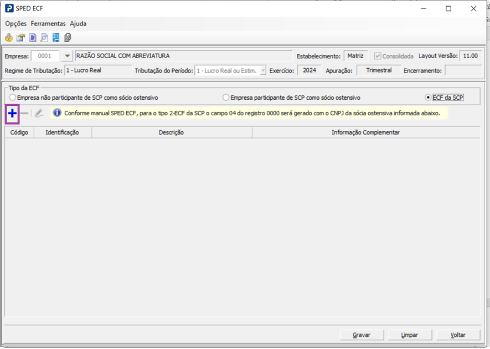Viewport: 490px width, 349px height.
Task: Select the ECF da SCP radio option
Action: (444, 97)
